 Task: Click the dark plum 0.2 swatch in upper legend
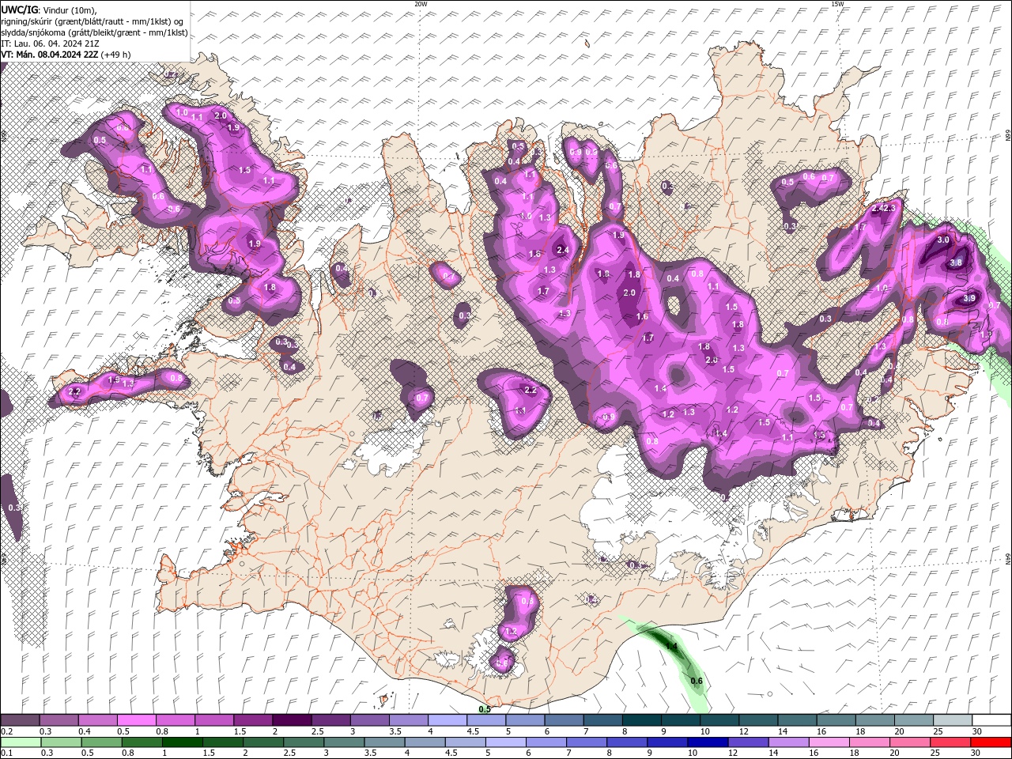[x=20, y=720]
